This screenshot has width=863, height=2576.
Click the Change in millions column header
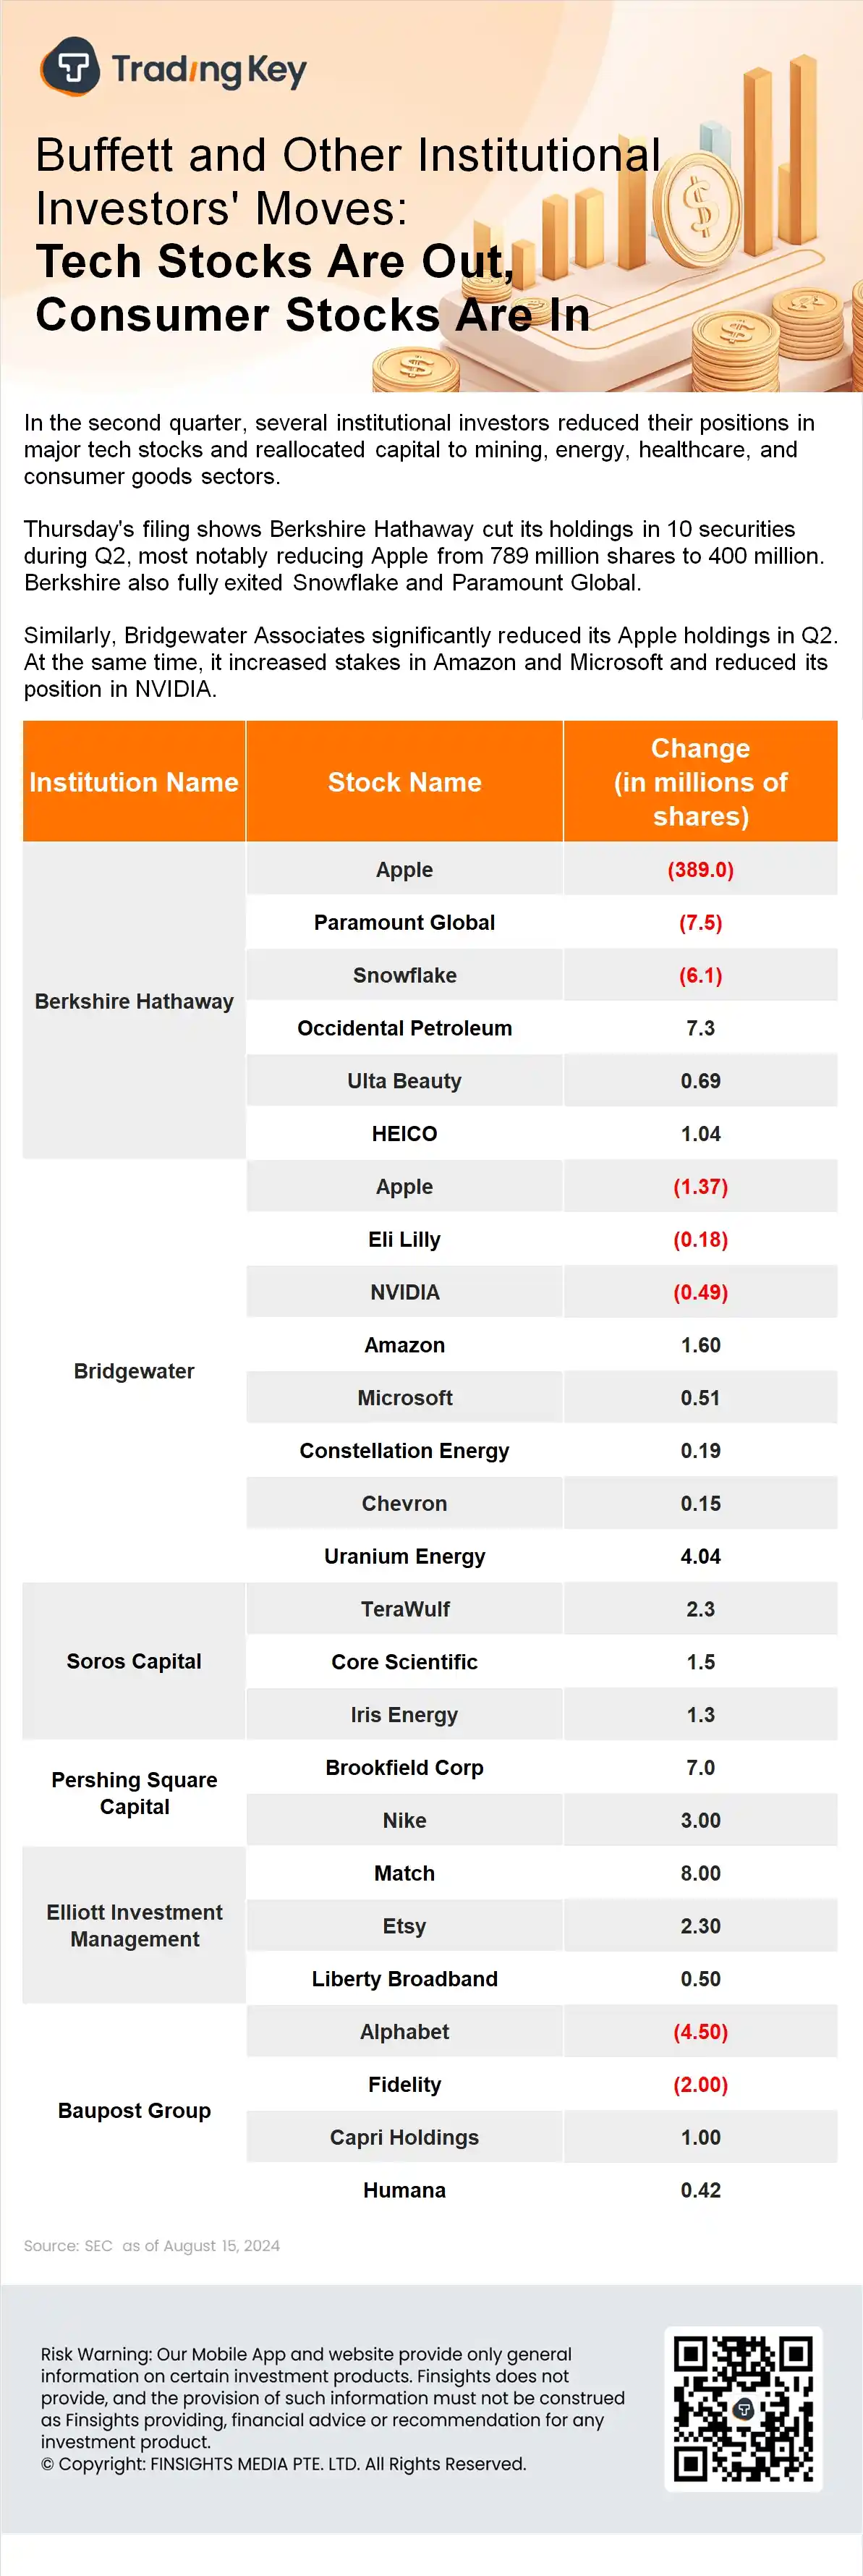coord(700,782)
